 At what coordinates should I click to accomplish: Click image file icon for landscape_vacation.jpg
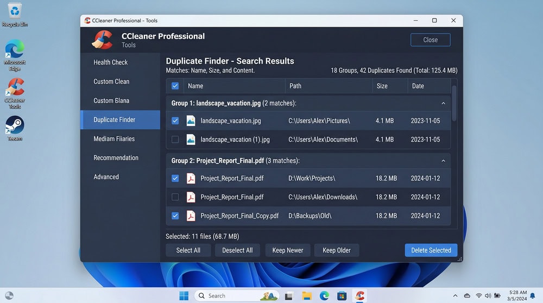coord(191,121)
